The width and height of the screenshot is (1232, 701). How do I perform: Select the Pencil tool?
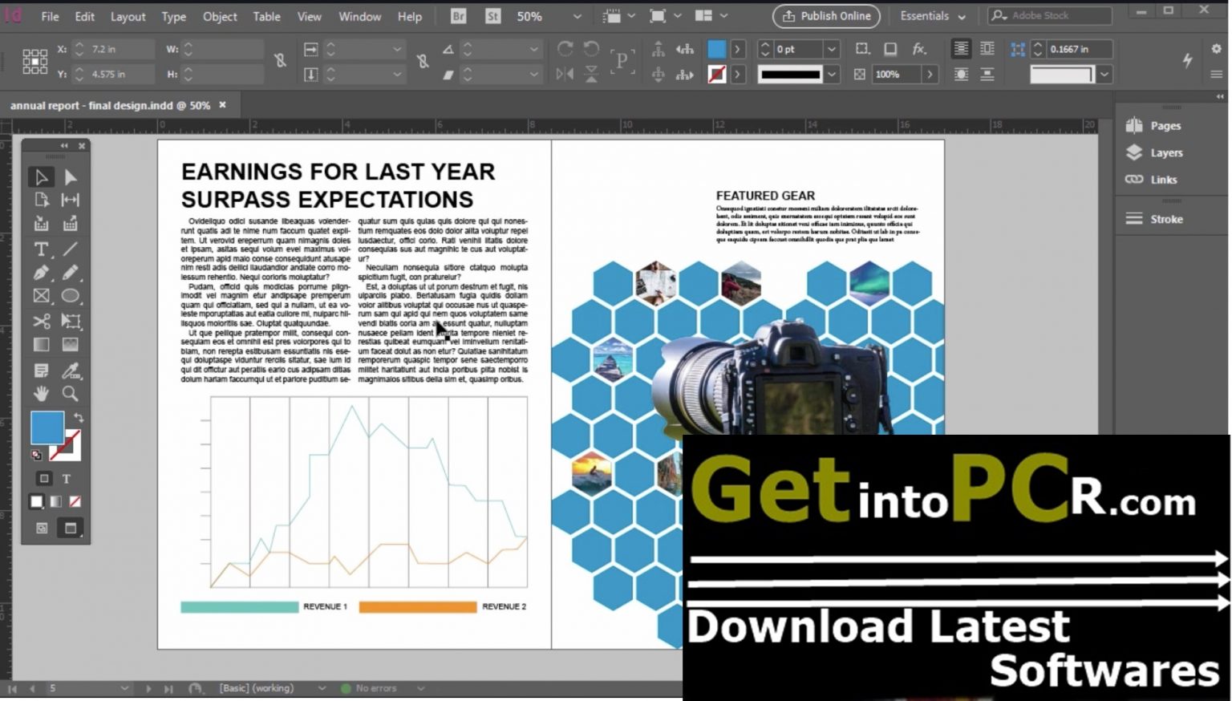71,273
